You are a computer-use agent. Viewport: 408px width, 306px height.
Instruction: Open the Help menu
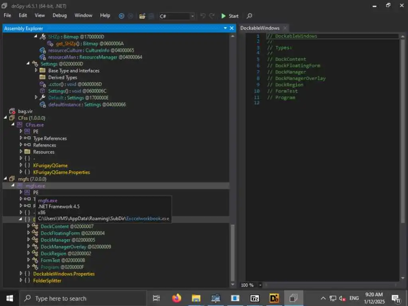pos(105,16)
